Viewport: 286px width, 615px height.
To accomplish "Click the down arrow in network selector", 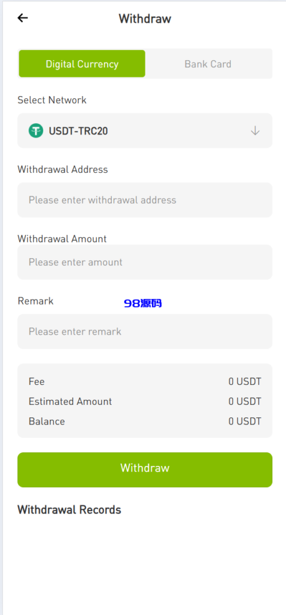I will tap(255, 130).
